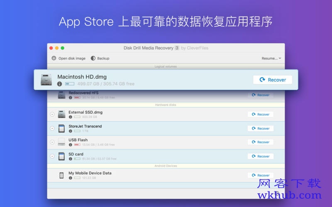Select StoreJet Transcend row label
Image resolution: width=332 pixels, height=207 pixels.
[85, 126]
